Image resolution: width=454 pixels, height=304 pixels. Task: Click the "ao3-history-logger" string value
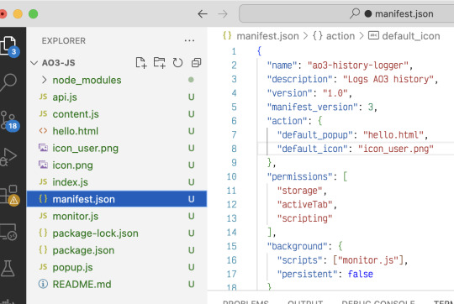tap(357, 66)
